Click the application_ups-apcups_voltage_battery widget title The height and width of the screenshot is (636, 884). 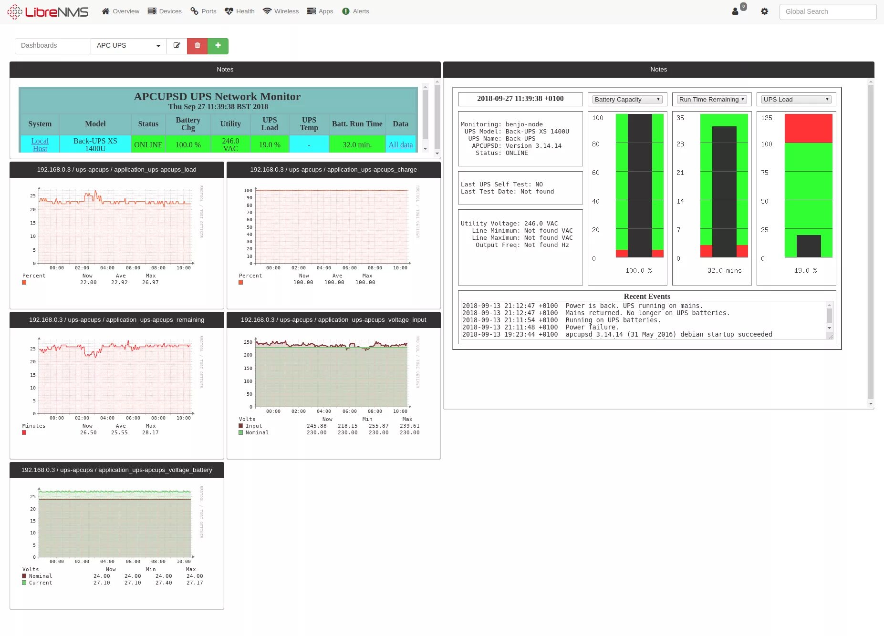(117, 470)
